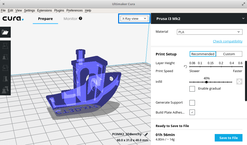Click the window fullscreen arrows icon
This screenshot has height=145, width=247.
coord(243,4)
